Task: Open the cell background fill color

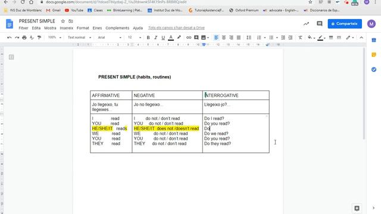Action: click(310, 37)
